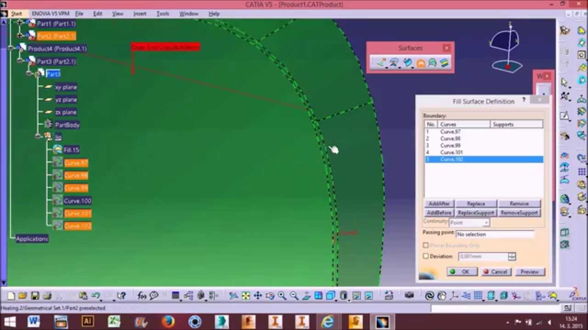Expand the Part1 (Part1.1) tree node

(x=20, y=22)
